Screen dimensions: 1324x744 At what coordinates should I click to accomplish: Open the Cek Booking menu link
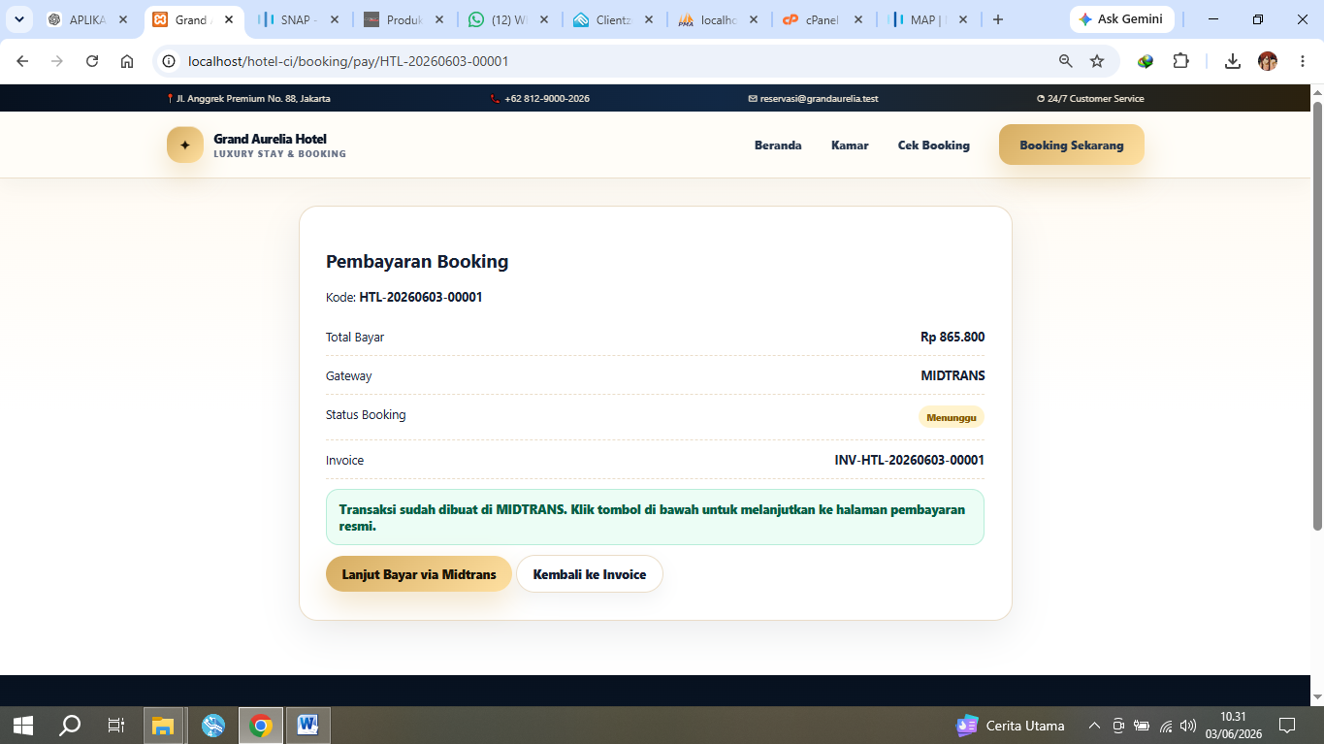pyautogui.click(x=934, y=146)
